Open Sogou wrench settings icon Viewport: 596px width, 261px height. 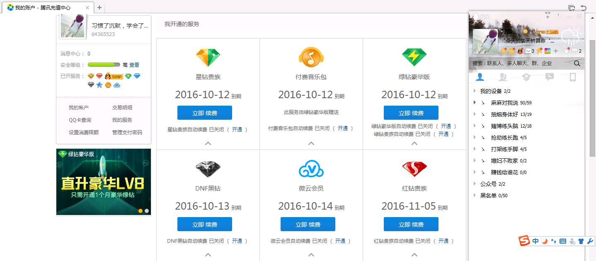pos(591,241)
